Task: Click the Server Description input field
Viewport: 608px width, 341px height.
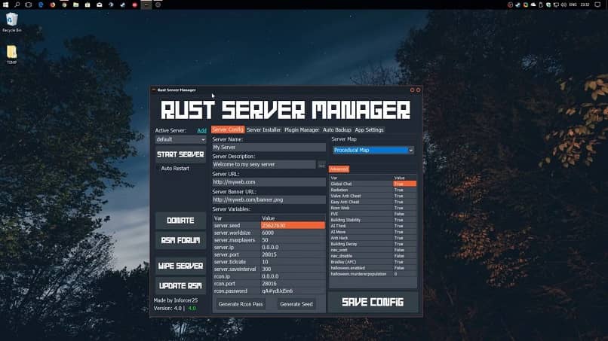Action: pos(264,165)
